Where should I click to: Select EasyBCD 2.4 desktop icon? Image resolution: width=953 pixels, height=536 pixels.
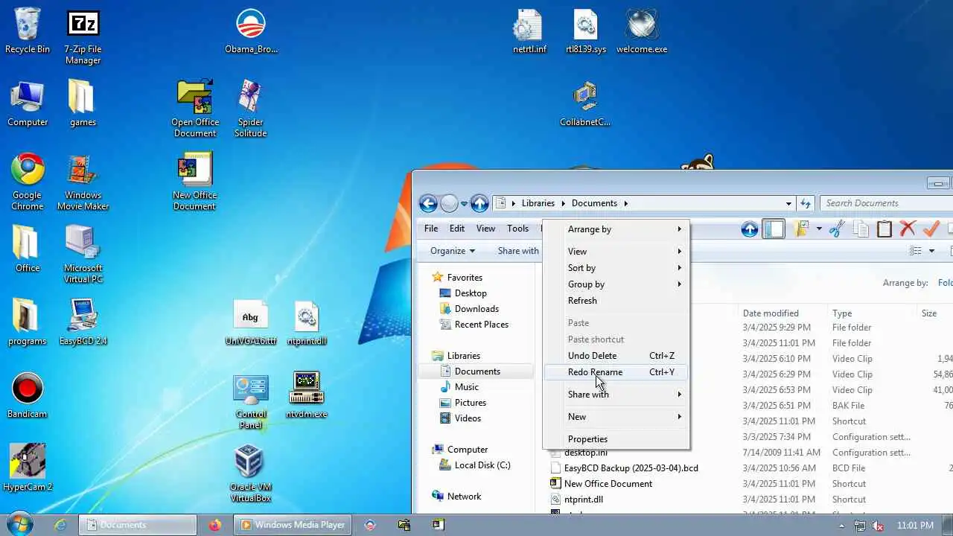(83, 322)
